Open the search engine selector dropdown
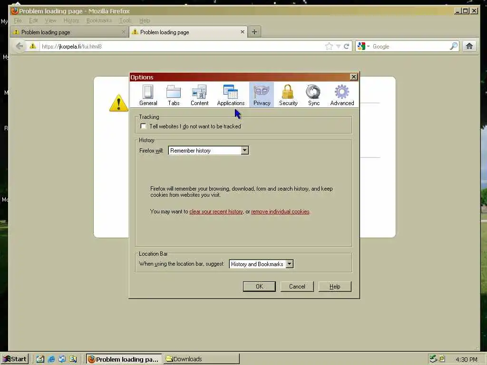Image resolution: width=487 pixels, height=365 pixels. click(x=363, y=46)
